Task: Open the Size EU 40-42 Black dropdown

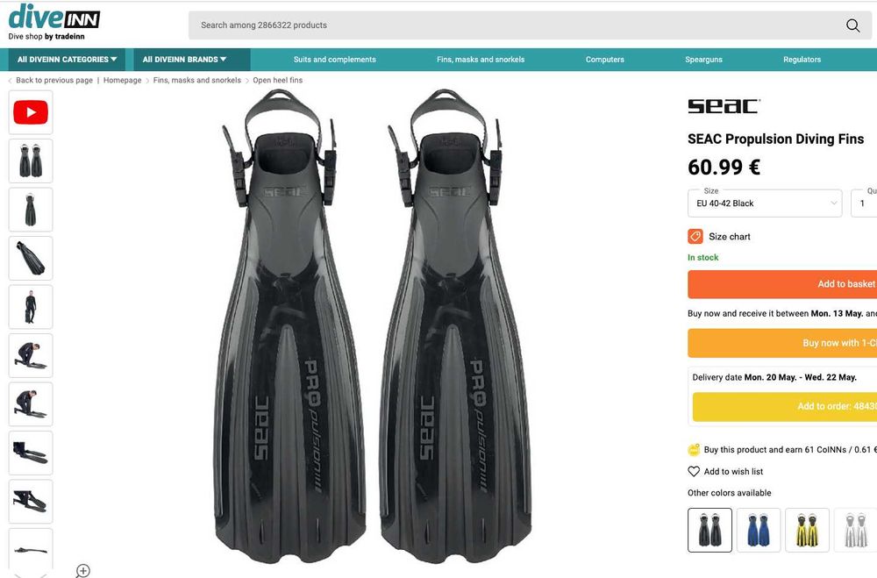Action: pos(765,203)
